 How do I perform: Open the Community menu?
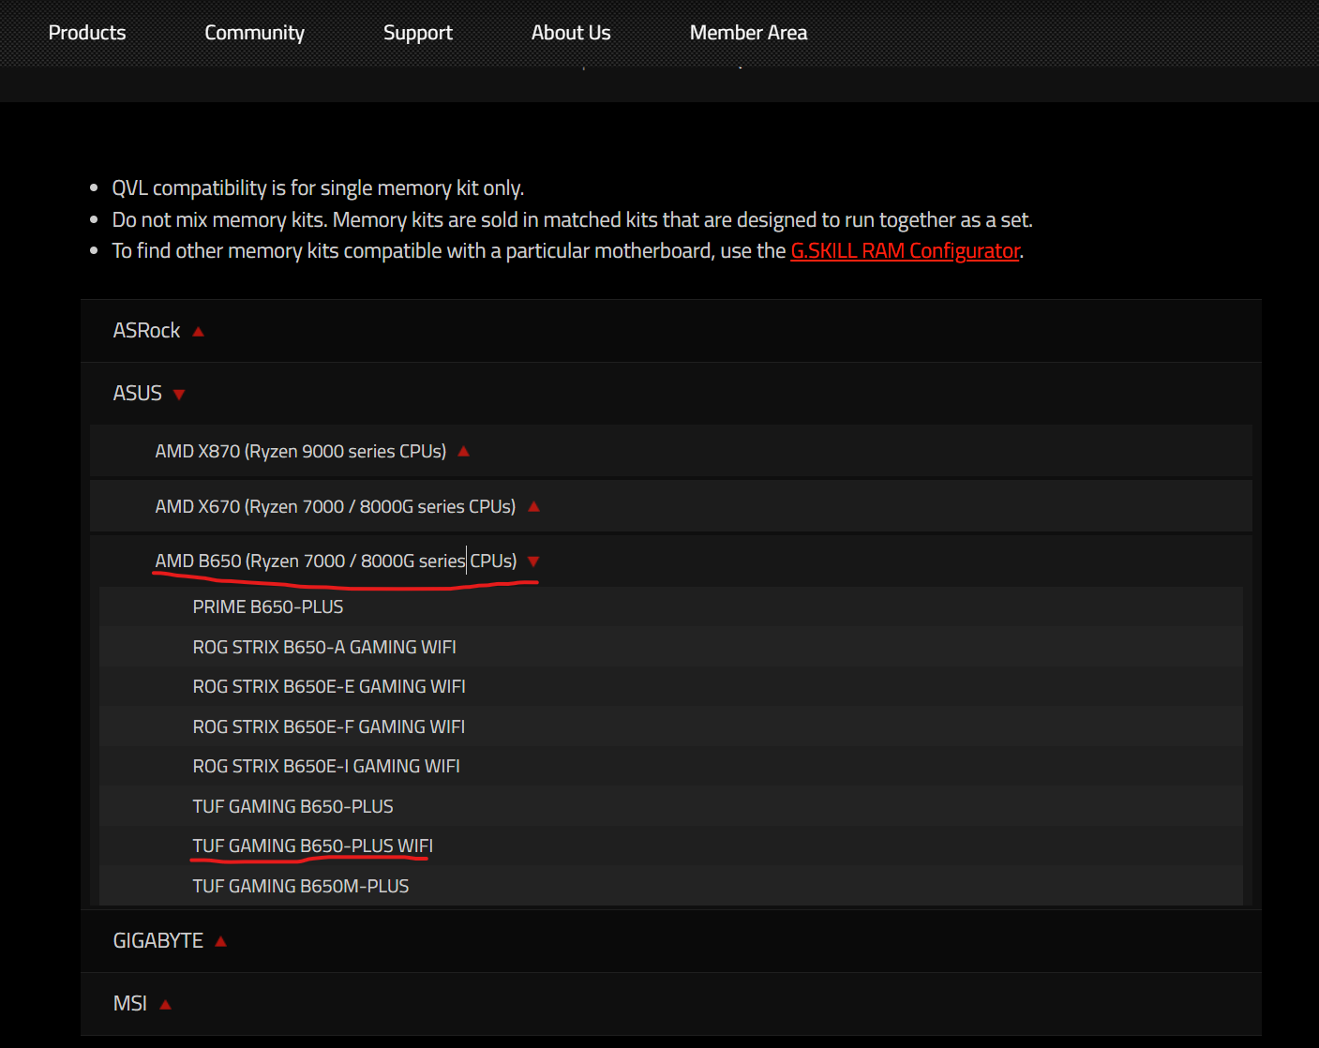(254, 33)
